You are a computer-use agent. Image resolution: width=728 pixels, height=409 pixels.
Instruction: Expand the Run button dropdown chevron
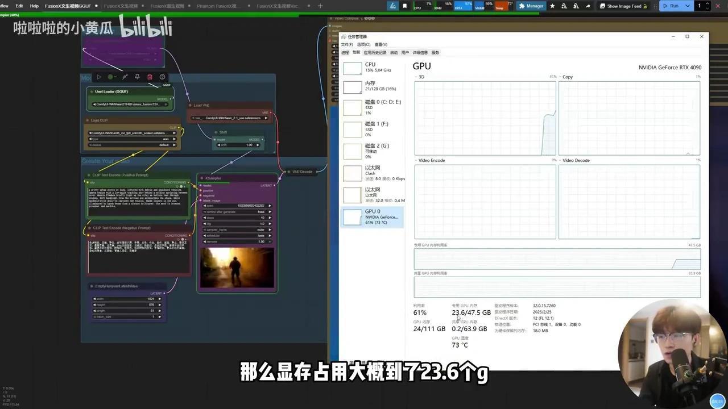[686, 6]
